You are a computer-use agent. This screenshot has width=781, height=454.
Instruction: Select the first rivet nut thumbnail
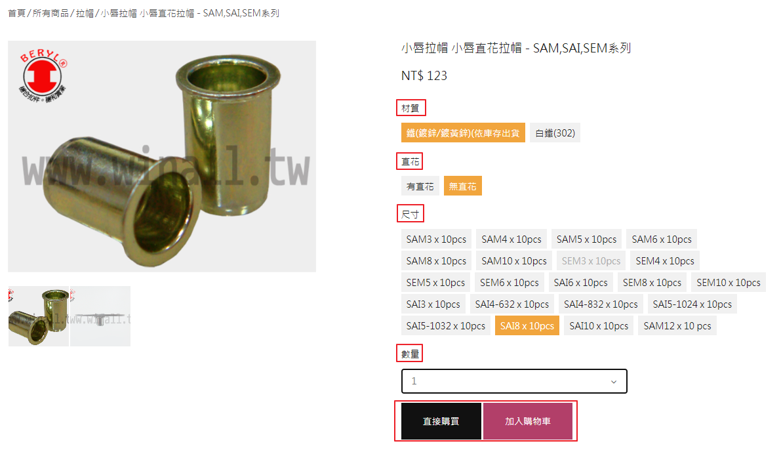[38, 316]
